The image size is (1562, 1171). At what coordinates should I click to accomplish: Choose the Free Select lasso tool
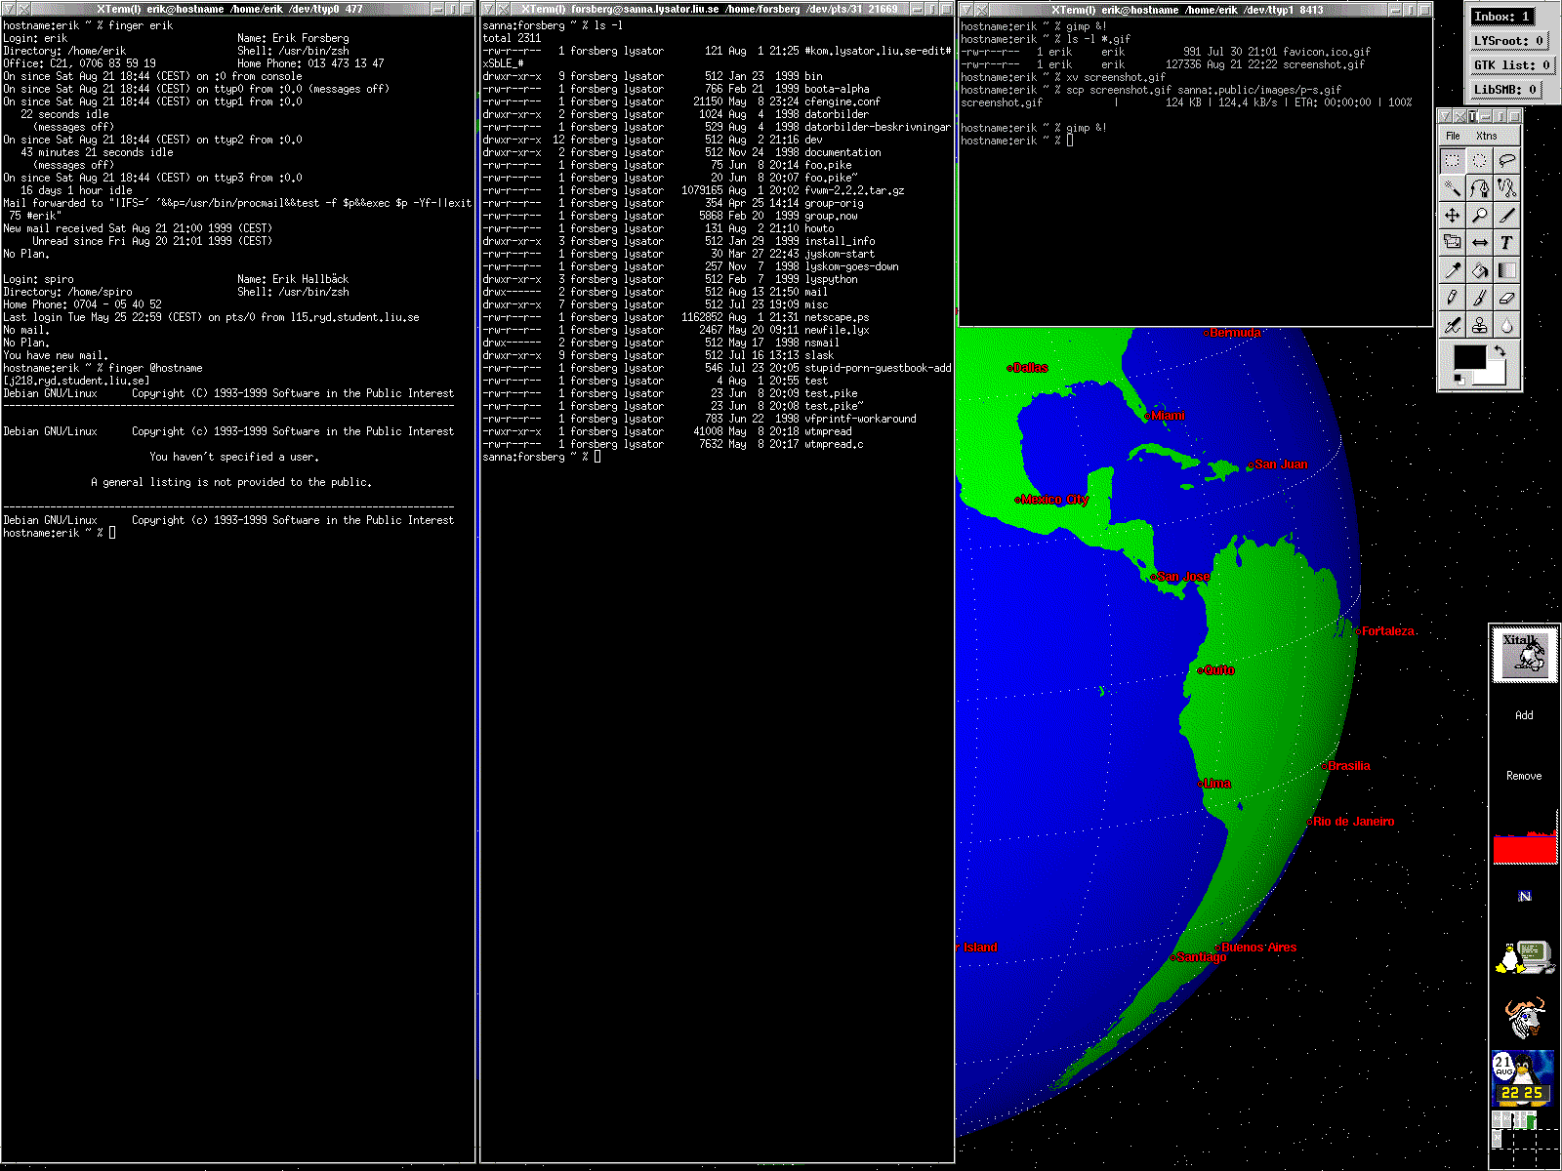pos(1507,160)
